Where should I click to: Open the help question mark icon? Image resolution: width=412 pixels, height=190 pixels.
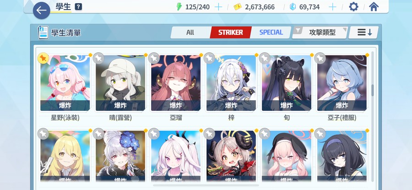tap(78, 7)
